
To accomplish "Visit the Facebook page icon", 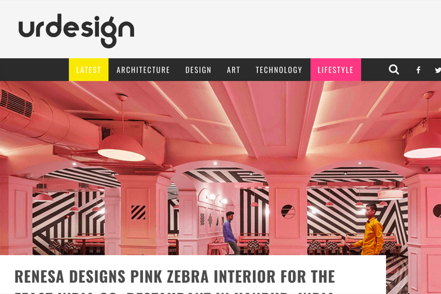I will (418, 70).
